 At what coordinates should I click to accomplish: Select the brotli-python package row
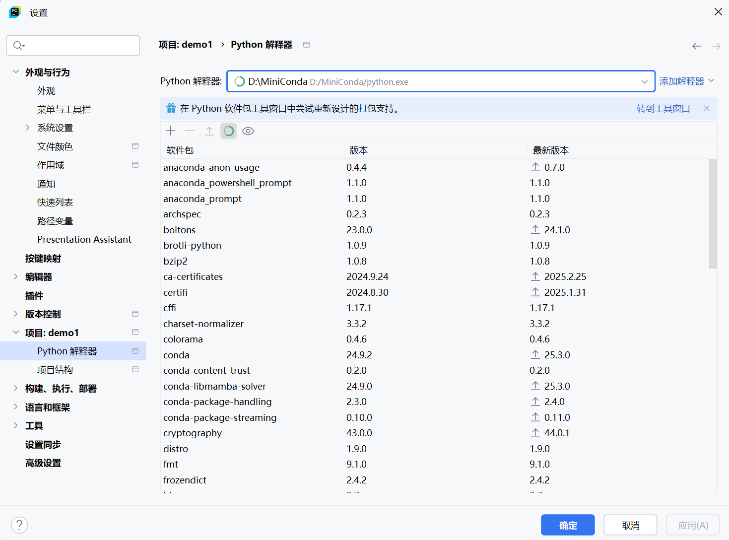tap(435, 245)
